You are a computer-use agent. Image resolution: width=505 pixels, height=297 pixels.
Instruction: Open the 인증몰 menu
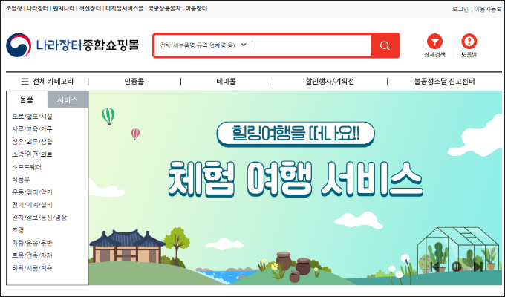(134, 82)
